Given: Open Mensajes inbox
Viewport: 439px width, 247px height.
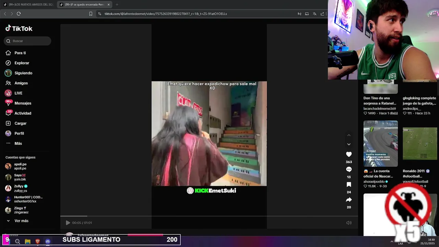Looking at the screenshot, I should click(x=23, y=103).
